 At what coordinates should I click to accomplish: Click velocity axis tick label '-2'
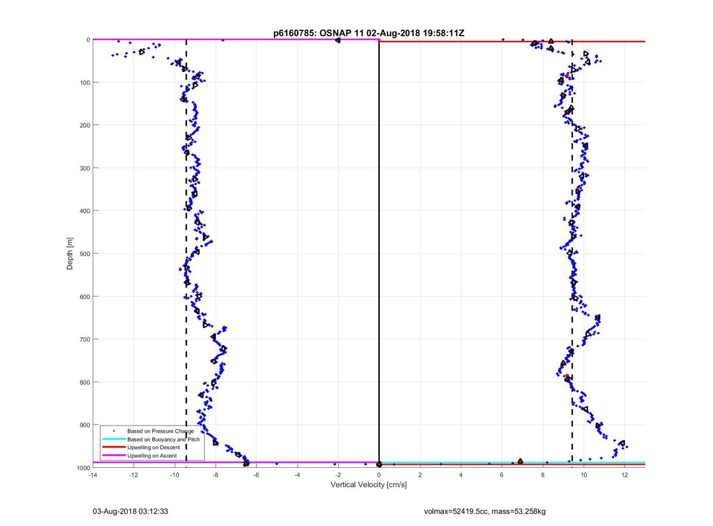(x=338, y=475)
